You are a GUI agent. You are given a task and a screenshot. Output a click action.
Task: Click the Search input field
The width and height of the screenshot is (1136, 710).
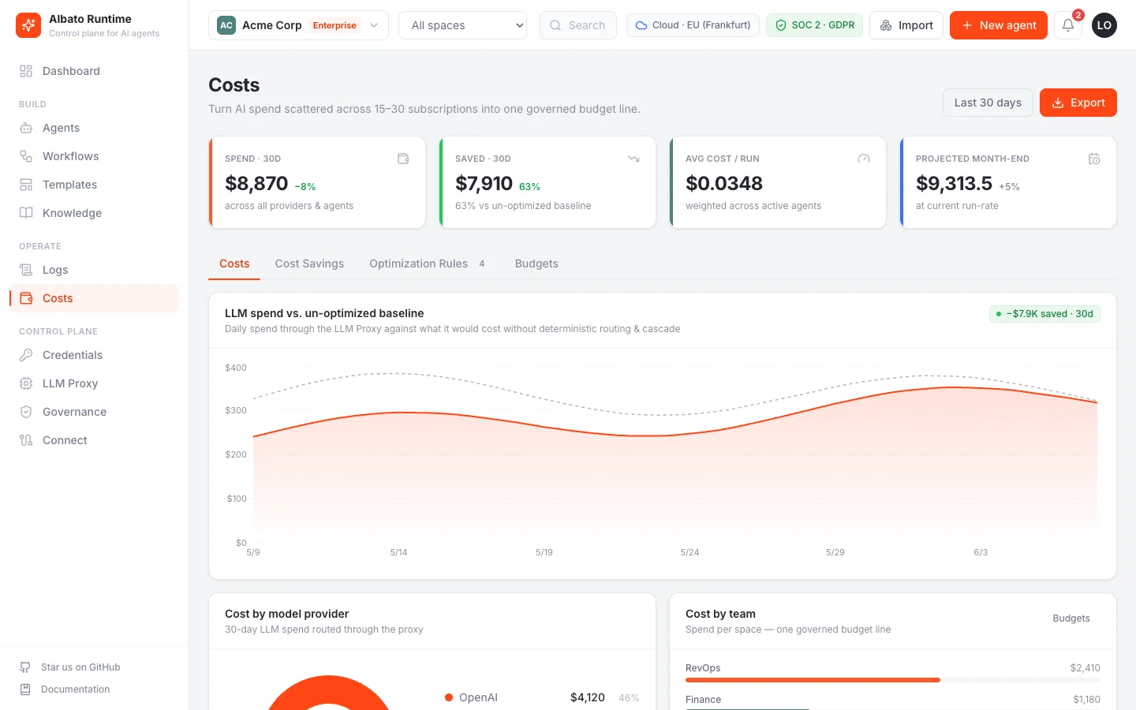click(x=578, y=25)
